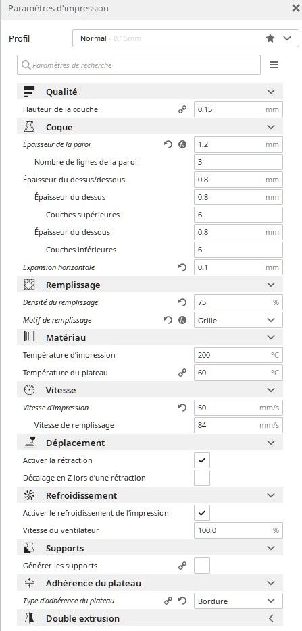Click the favorite star icon in Profil

pyautogui.click(x=270, y=38)
